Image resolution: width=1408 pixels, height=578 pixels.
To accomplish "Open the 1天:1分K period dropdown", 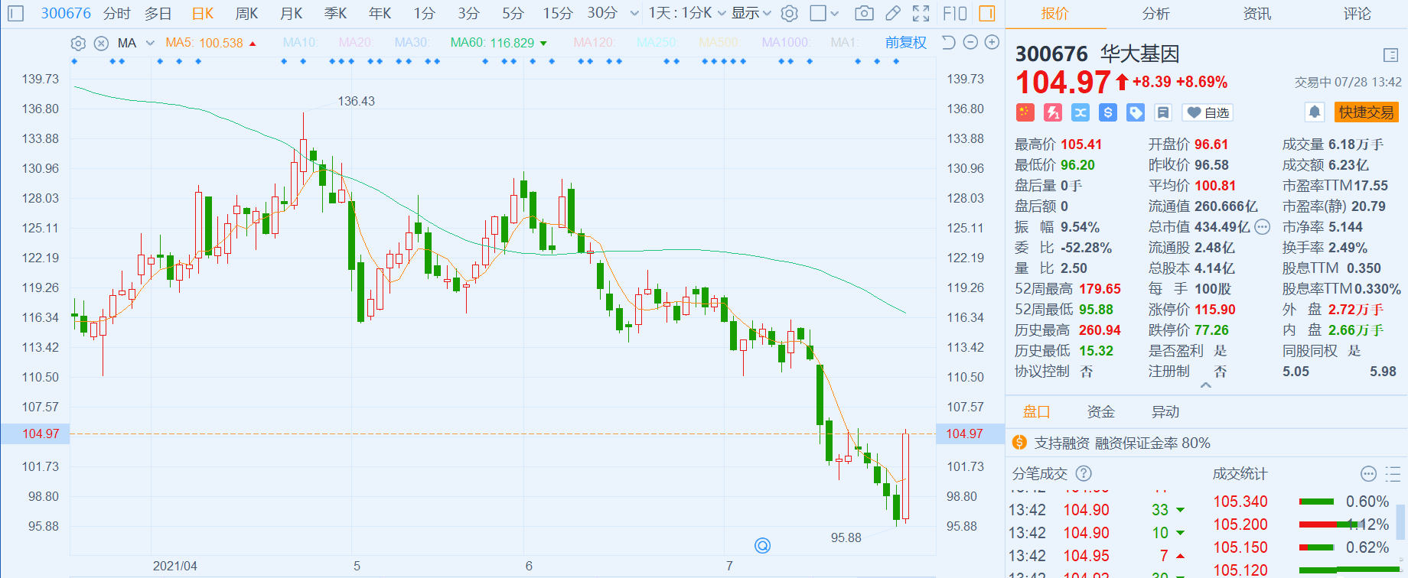I will click(687, 13).
